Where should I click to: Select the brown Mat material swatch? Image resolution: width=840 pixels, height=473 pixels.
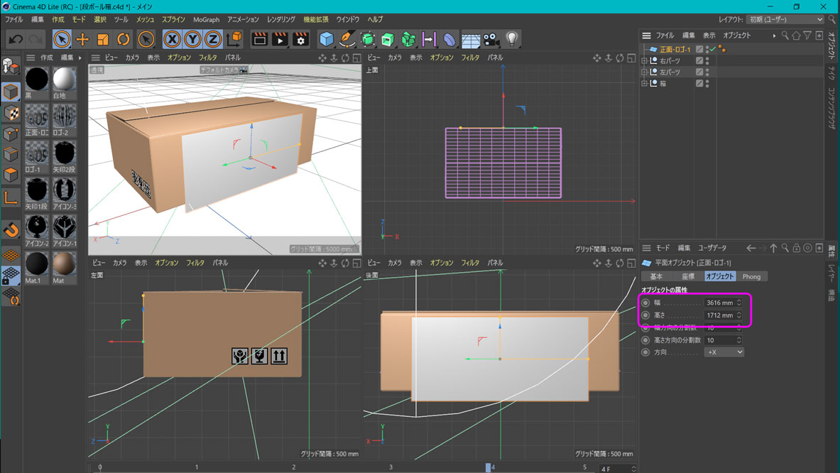pos(64,263)
